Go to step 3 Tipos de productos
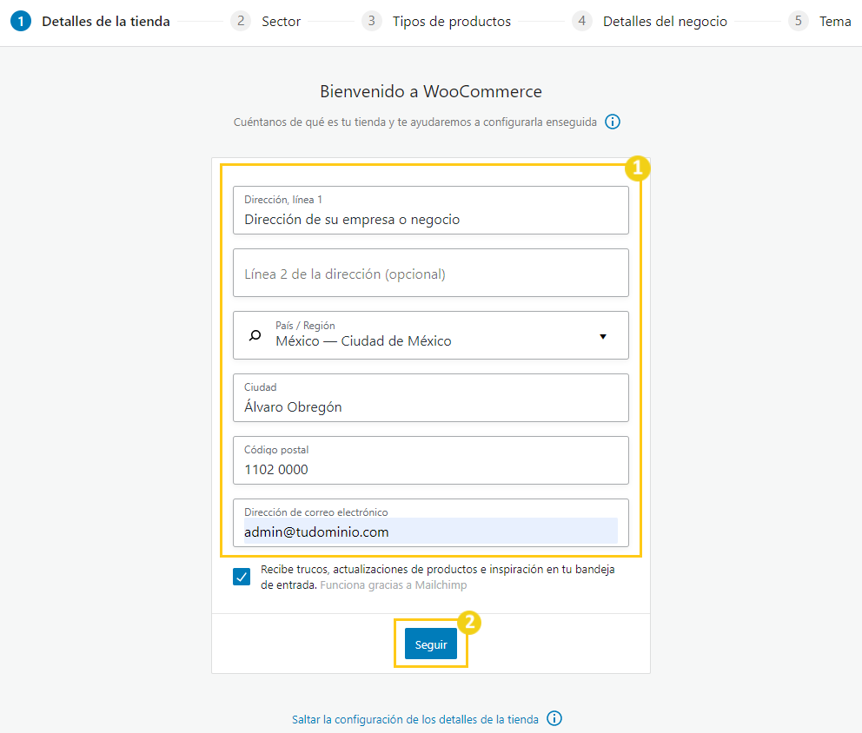 click(436, 22)
